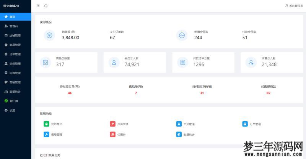The image size is (306, 159).
Task: Click the 设置 gear icon in sidebar
Action: (6, 110)
